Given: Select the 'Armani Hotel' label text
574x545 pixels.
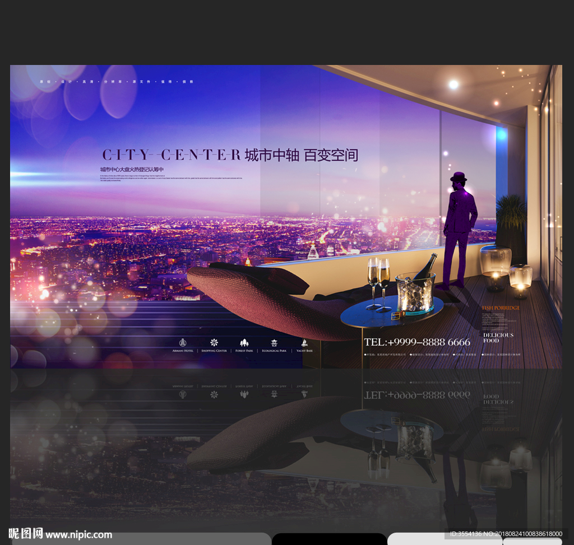Looking at the screenshot, I should point(183,351).
